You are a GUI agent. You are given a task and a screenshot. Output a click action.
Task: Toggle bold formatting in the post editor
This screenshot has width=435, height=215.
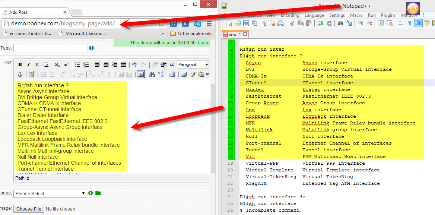click(20, 65)
